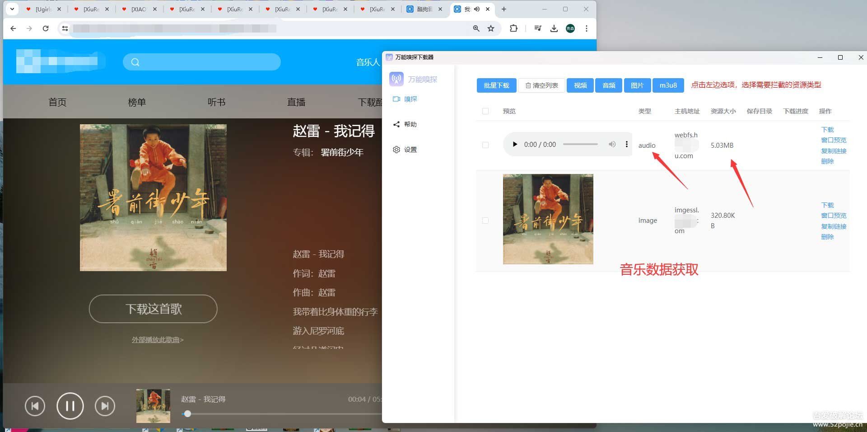Pause the currently playing song

(x=70, y=406)
